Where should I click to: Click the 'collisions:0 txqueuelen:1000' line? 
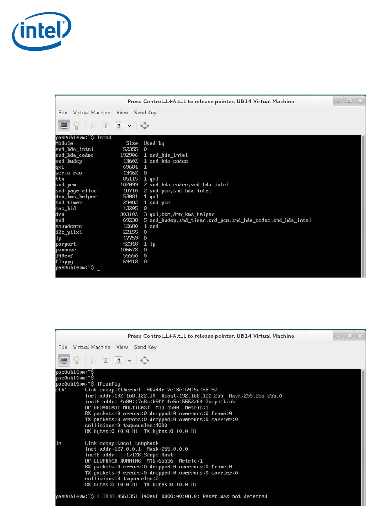coord(126,425)
